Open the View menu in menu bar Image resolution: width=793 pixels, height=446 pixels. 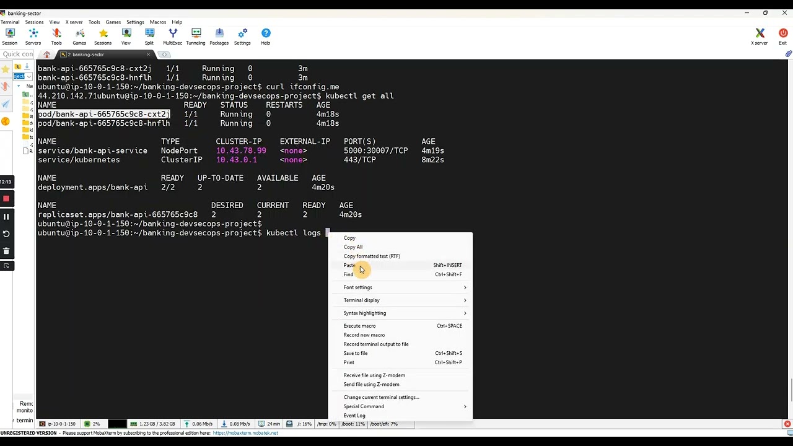[55, 22]
